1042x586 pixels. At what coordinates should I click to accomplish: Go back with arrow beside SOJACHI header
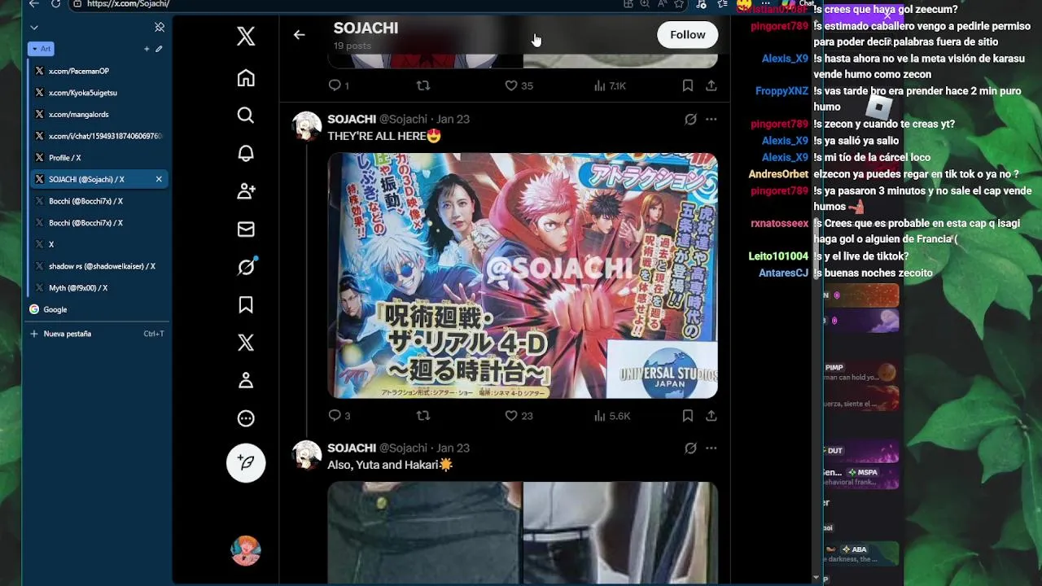pyautogui.click(x=299, y=35)
